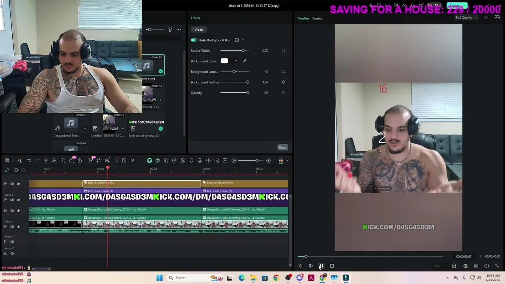Viewport: 505px width, 284px height.
Task: Add text with the T tool
Action: pyautogui.click(x=63, y=161)
